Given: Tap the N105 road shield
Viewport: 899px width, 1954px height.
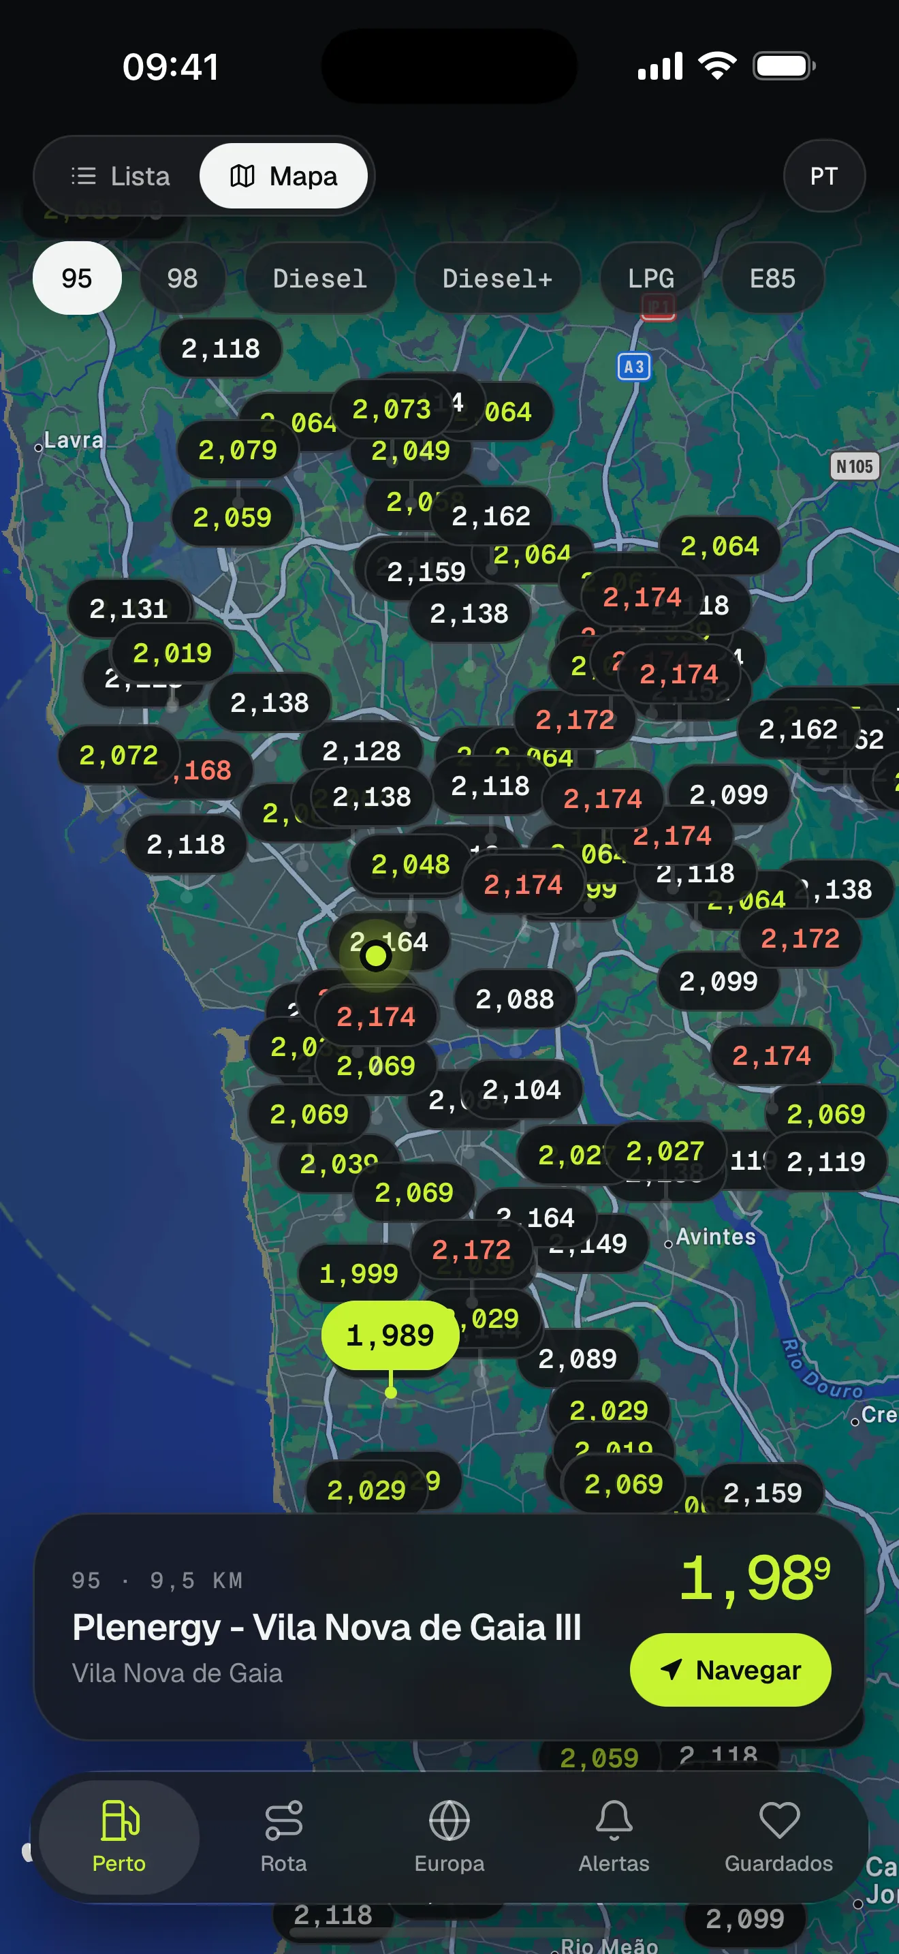Looking at the screenshot, I should pos(855,466).
